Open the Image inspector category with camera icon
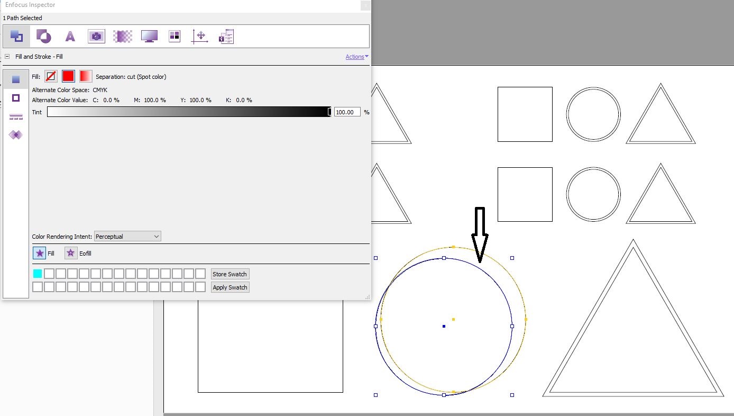Screen dimensions: 734x416 [x=96, y=36]
